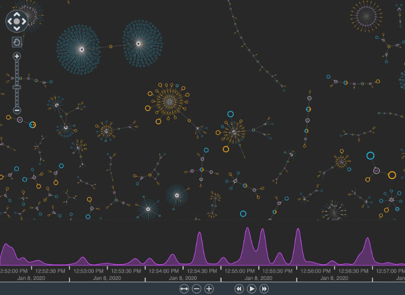Fit the timeline range to window

pos(184,288)
